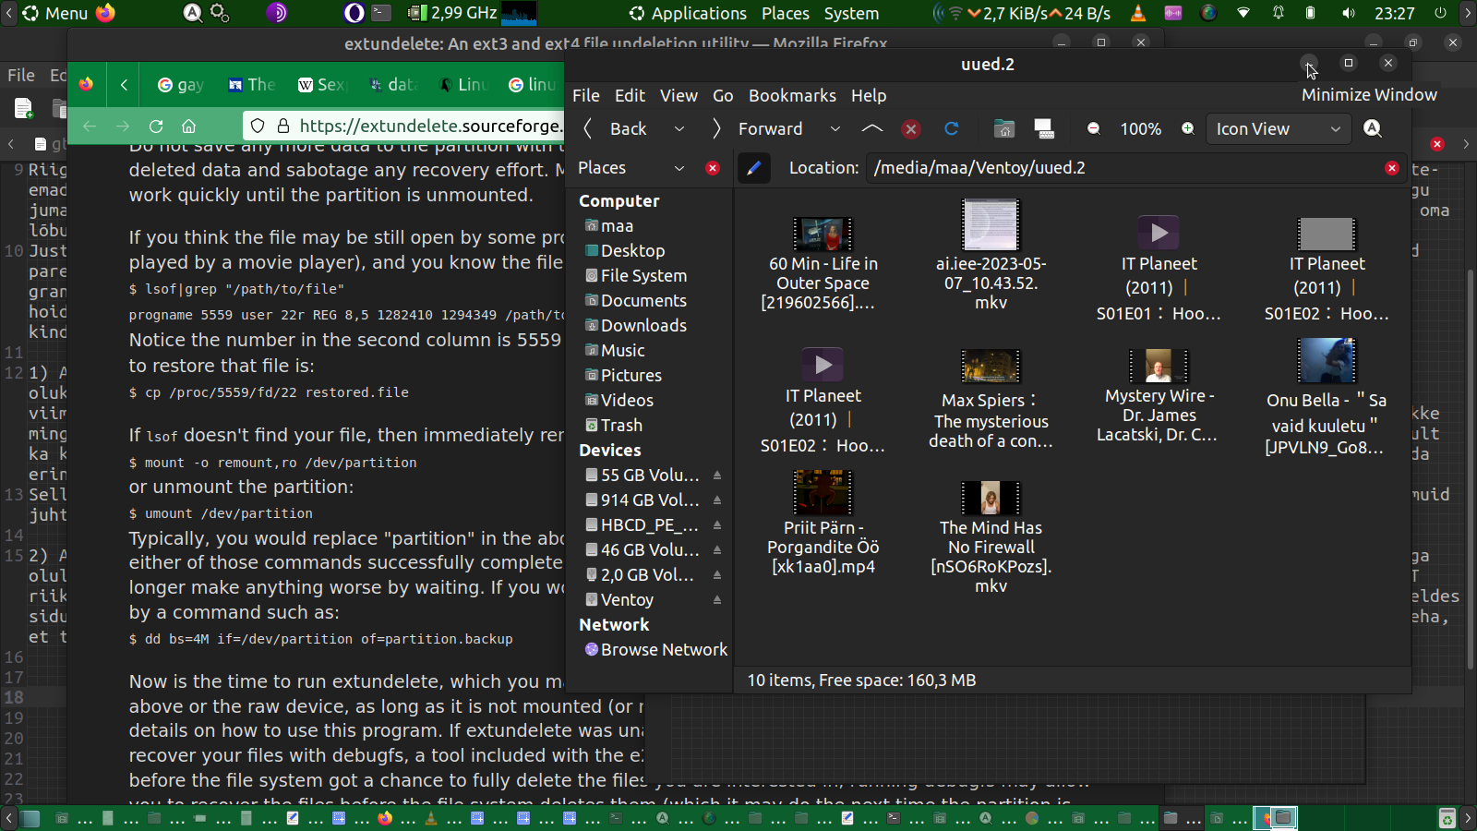Image resolution: width=1477 pixels, height=831 pixels.
Task: Close the Places side pane
Action: (713, 168)
